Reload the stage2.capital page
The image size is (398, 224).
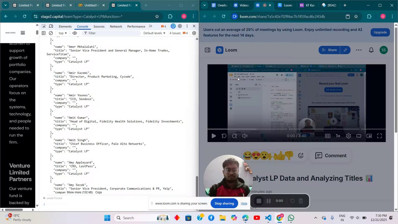click(x=25, y=16)
